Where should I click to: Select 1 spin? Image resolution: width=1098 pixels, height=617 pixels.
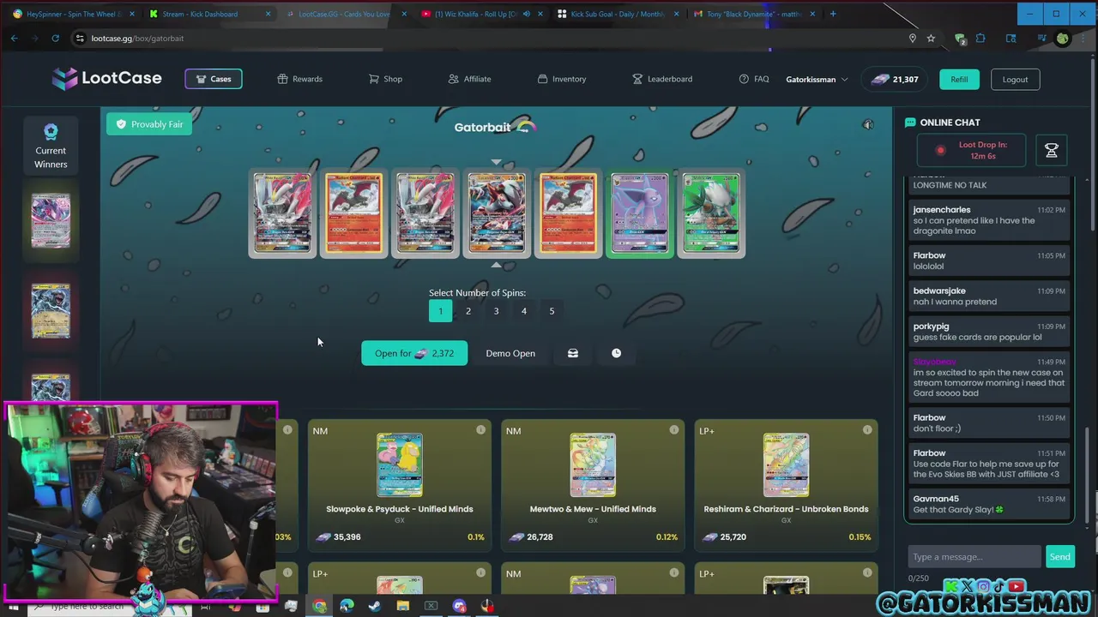click(x=440, y=311)
